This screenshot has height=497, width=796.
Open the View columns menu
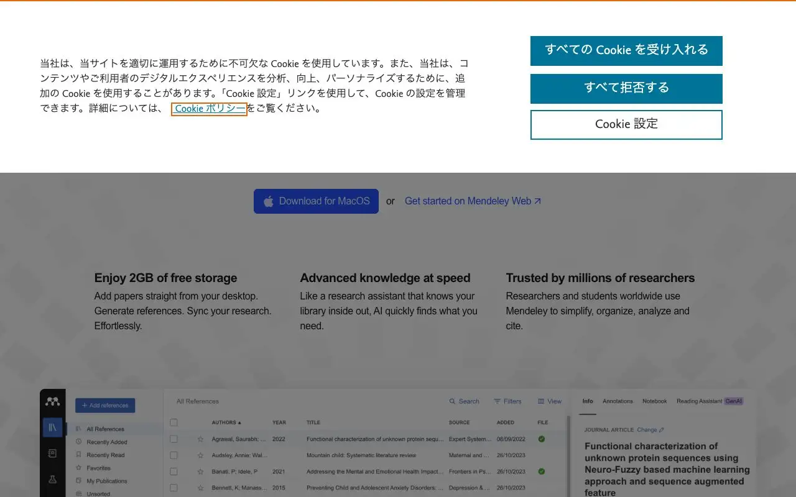coord(550,401)
